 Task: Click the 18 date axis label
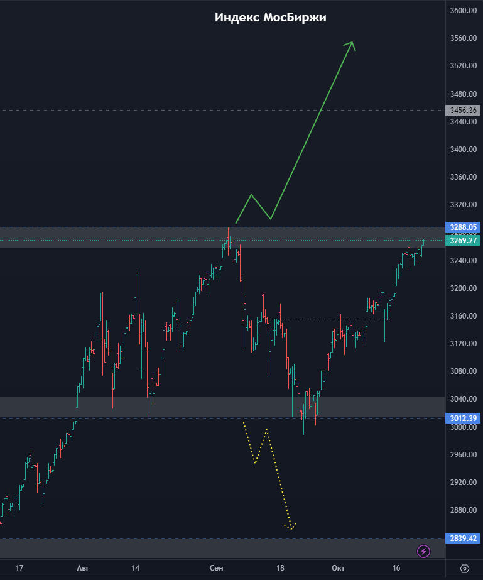[x=280, y=568]
